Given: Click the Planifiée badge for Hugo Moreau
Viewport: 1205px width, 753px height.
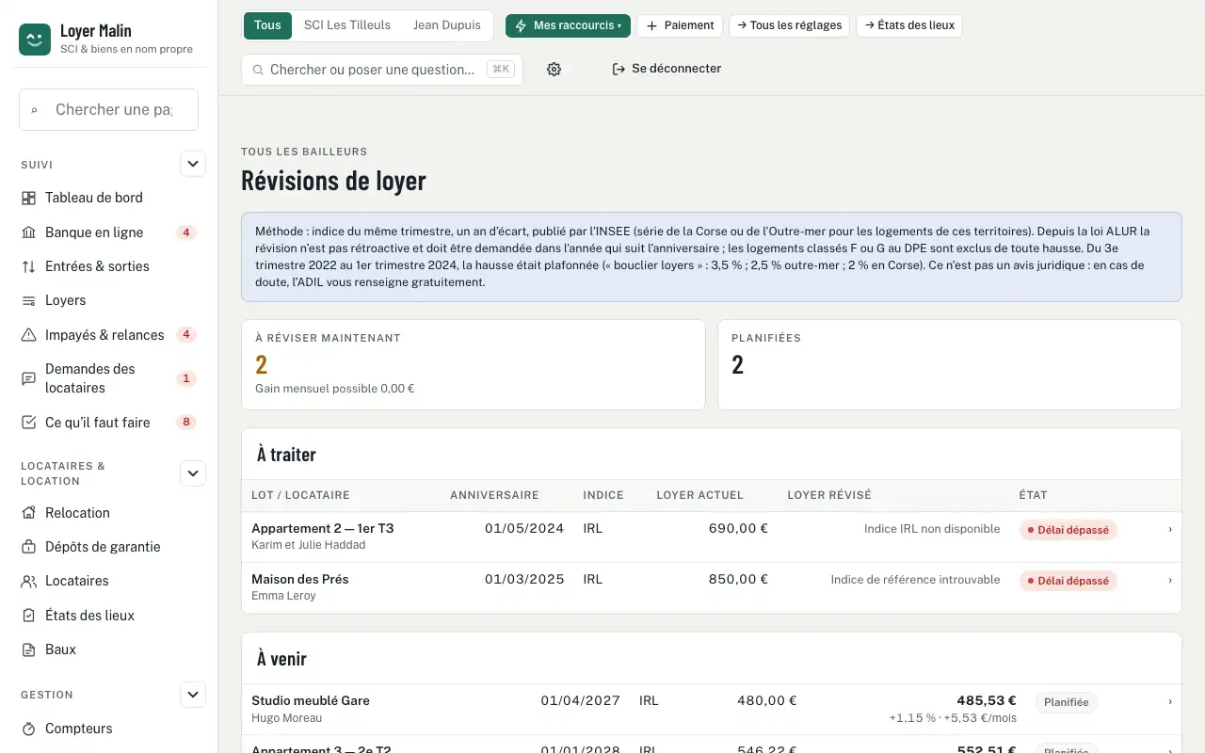Looking at the screenshot, I should point(1067,702).
